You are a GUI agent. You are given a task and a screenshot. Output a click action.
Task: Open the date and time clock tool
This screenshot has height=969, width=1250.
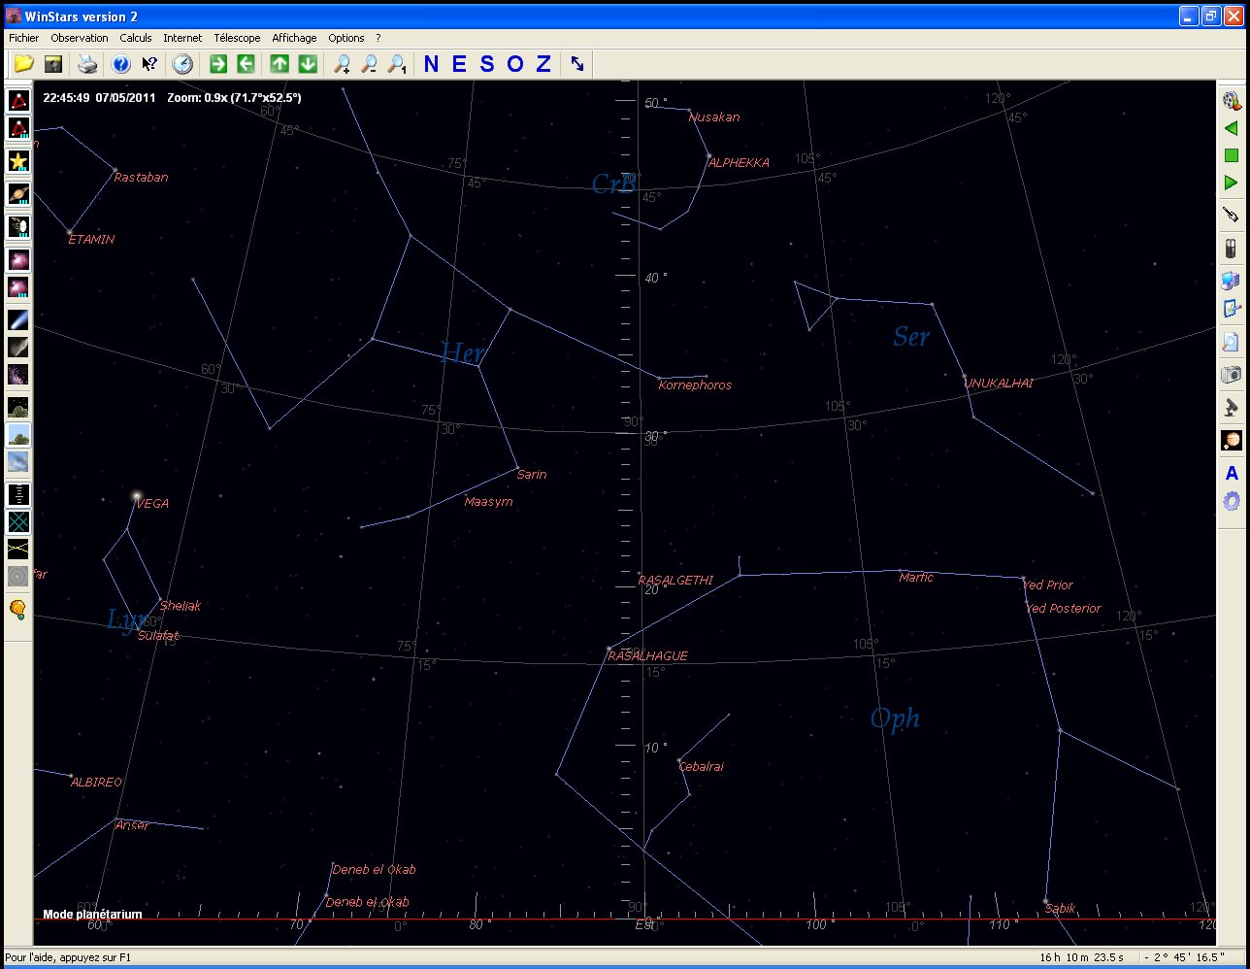click(182, 65)
